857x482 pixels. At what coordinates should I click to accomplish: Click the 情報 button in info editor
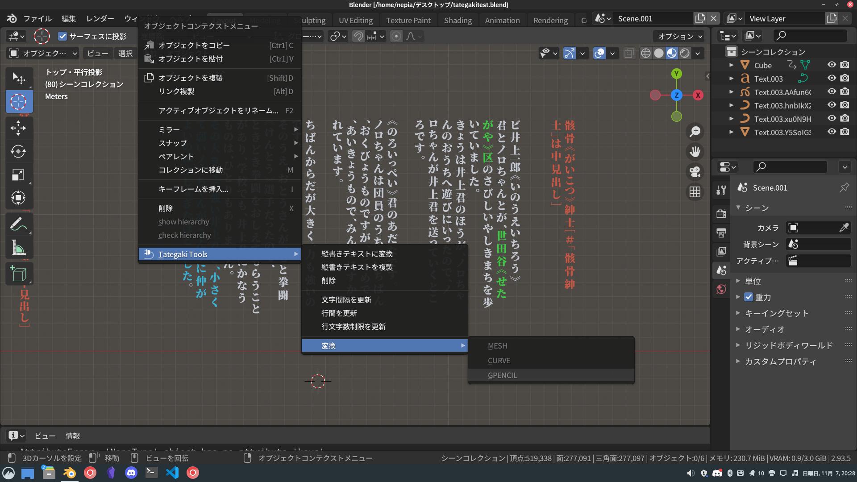[x=73, y=436]
